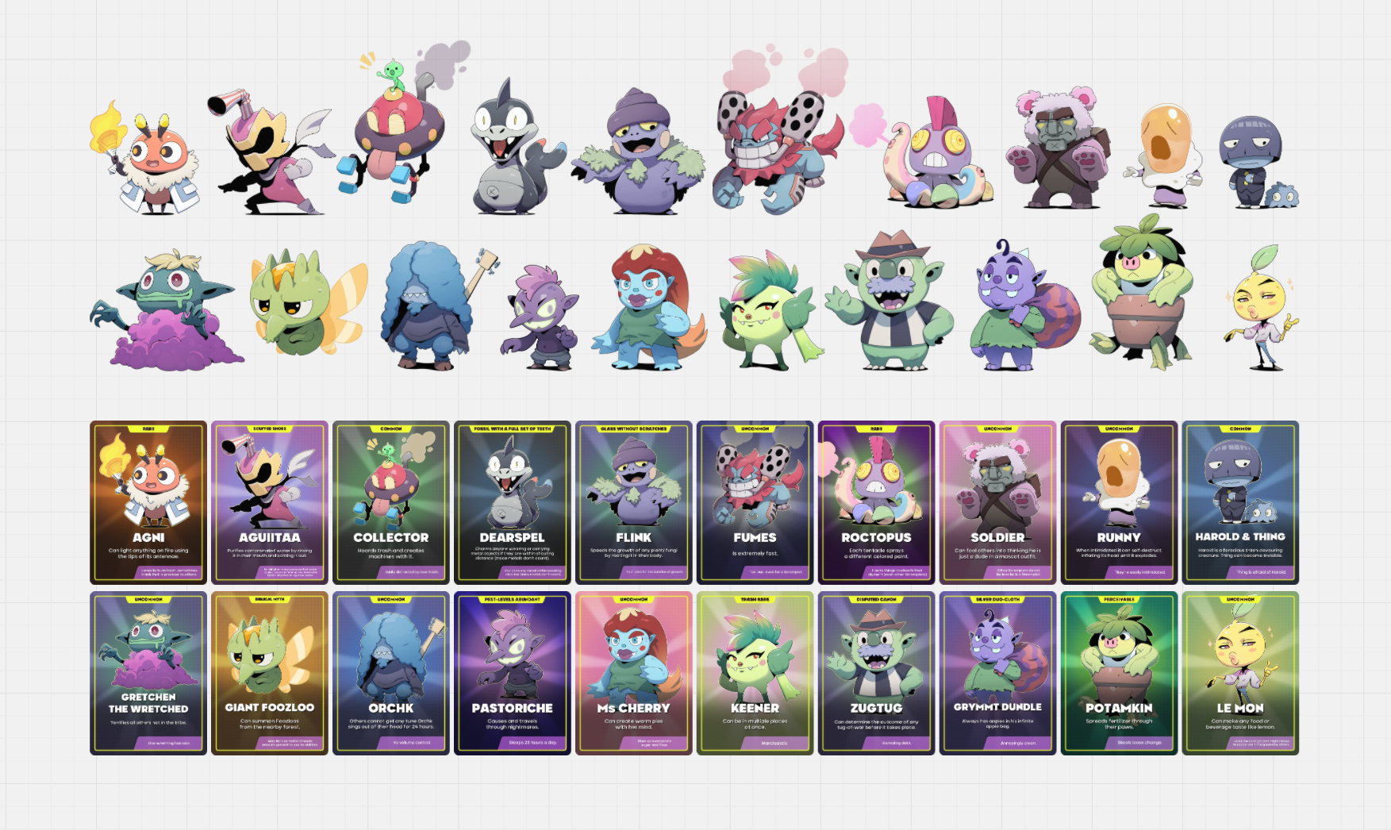This screenshot has width=1391, height=830.
Task: Select the ORCHK card
Action: pos(391,673)
